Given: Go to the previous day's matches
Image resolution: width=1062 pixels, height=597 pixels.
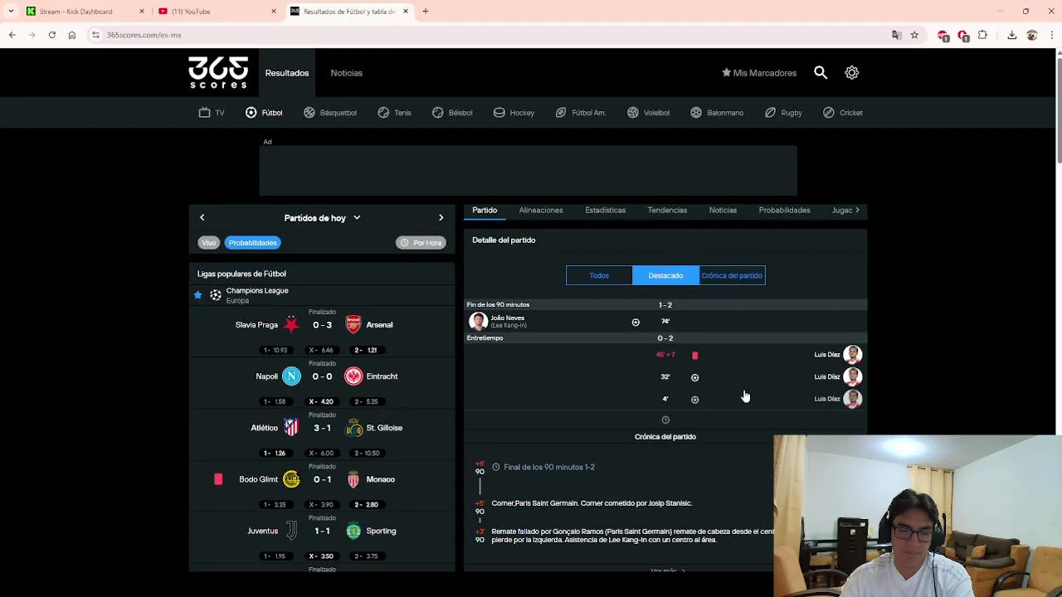Looking at the screenshot, I should (202, 217).
